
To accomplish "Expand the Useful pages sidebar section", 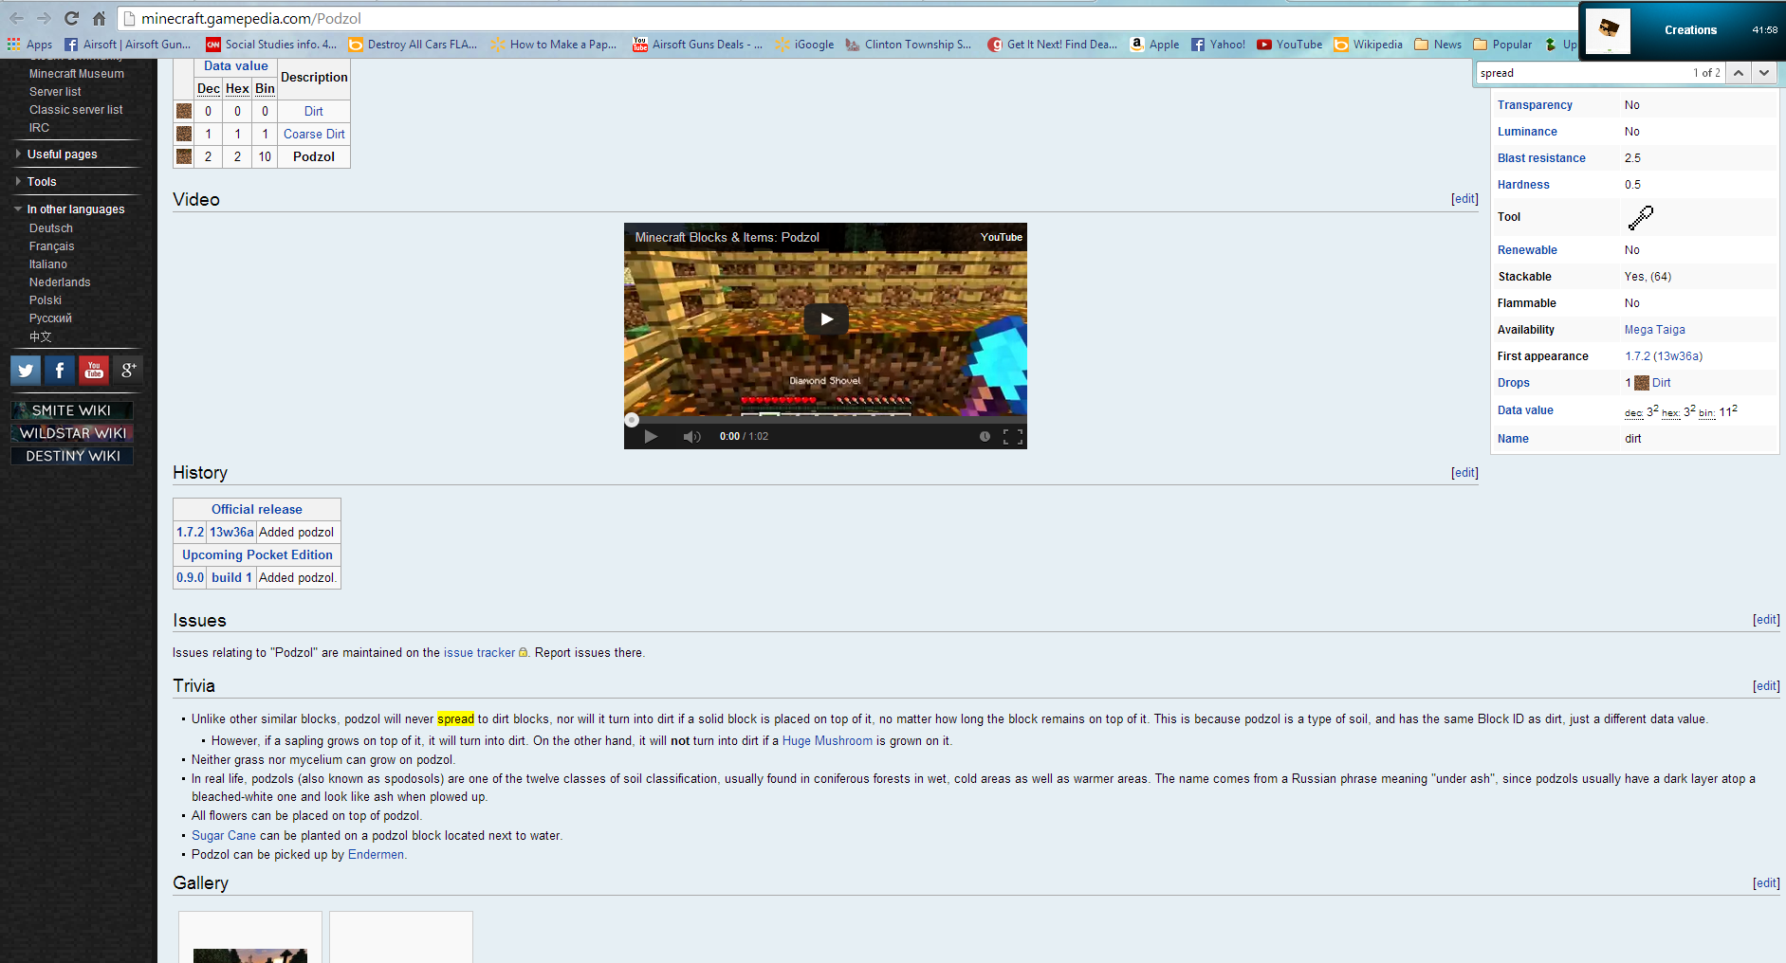I will pyautogui.click(x=62, y=154).
